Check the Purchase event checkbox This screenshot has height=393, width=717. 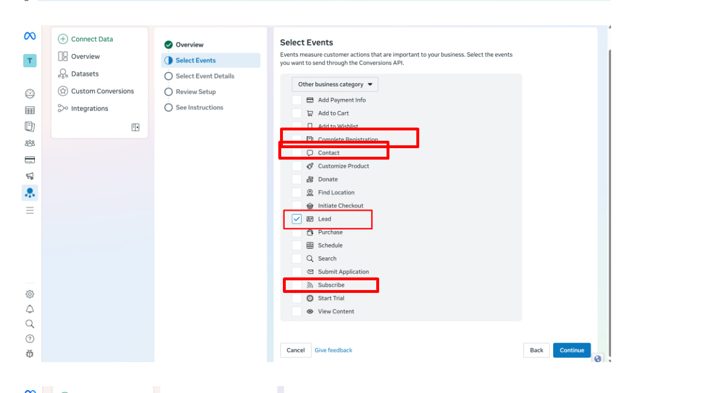pos(297,232)
